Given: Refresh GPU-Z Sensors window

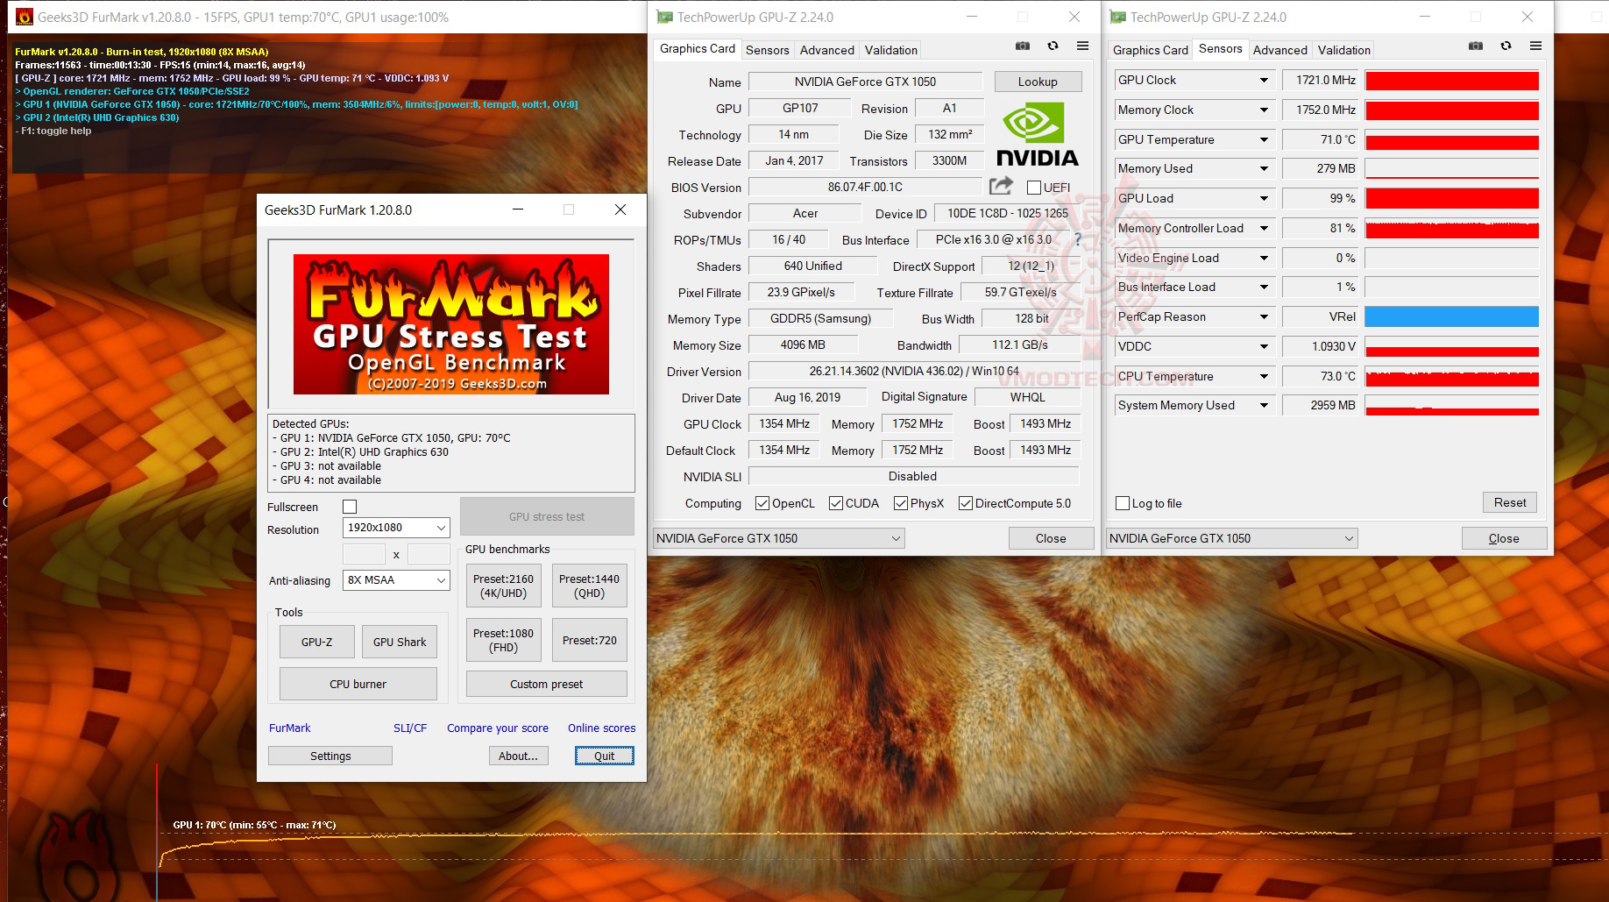Looking at the screenshot, I should pos(1506,46).
